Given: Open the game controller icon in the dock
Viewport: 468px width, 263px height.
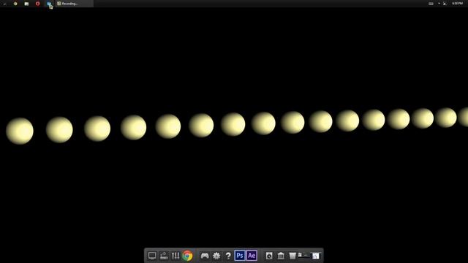Looking at the screenshot, I should 205,256.
